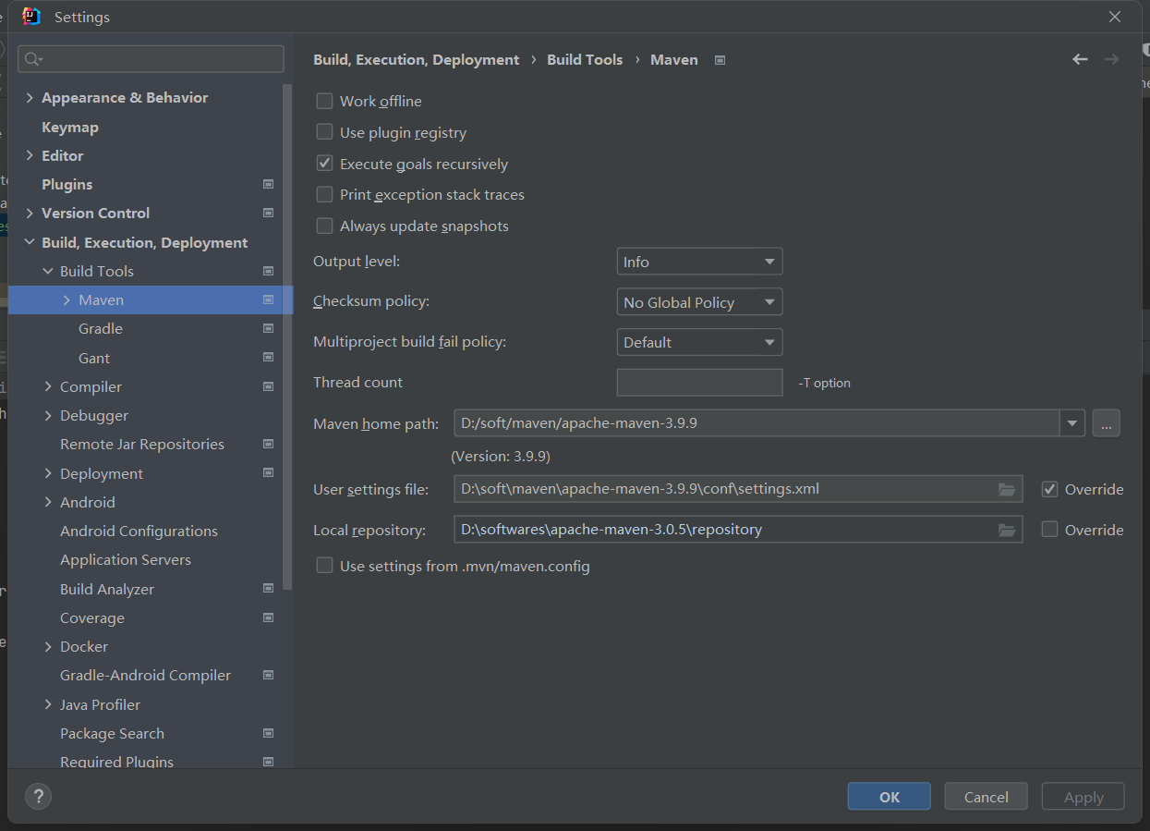1150x831 pixels.
Task: Click project icon on Coverage row
Action: (268, 617)
